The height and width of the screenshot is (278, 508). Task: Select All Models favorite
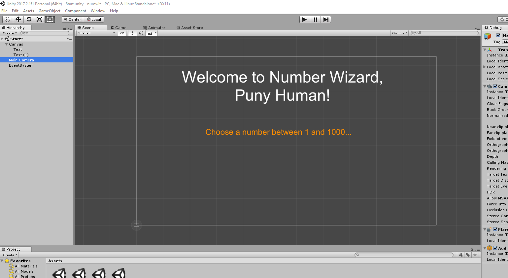click(x=24, y=271)
